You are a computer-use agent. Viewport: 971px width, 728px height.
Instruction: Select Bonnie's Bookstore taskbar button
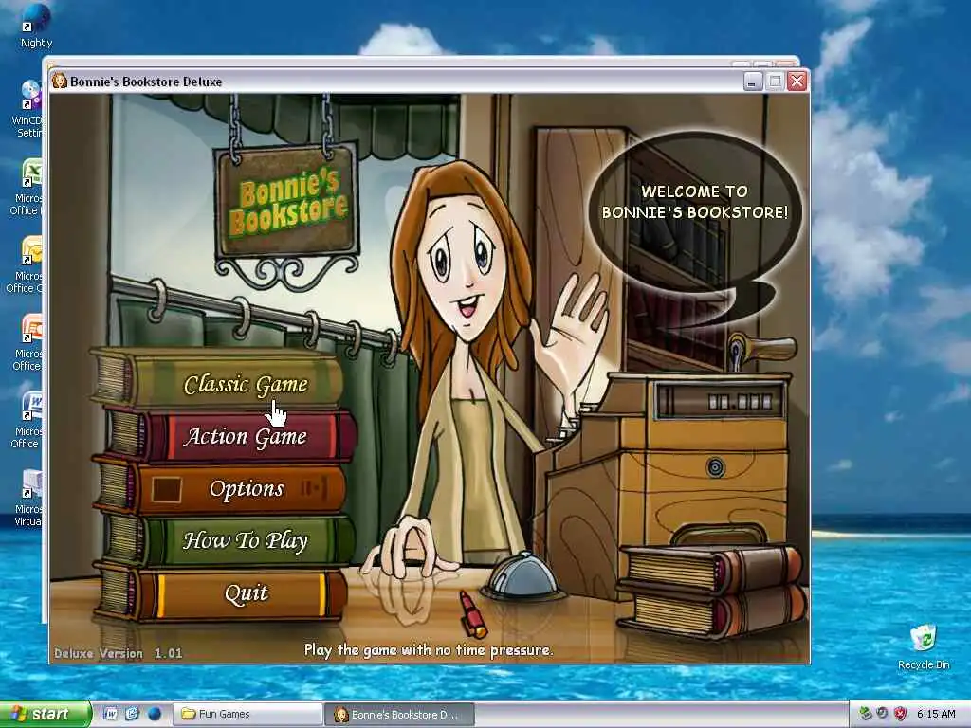[399, 715]
